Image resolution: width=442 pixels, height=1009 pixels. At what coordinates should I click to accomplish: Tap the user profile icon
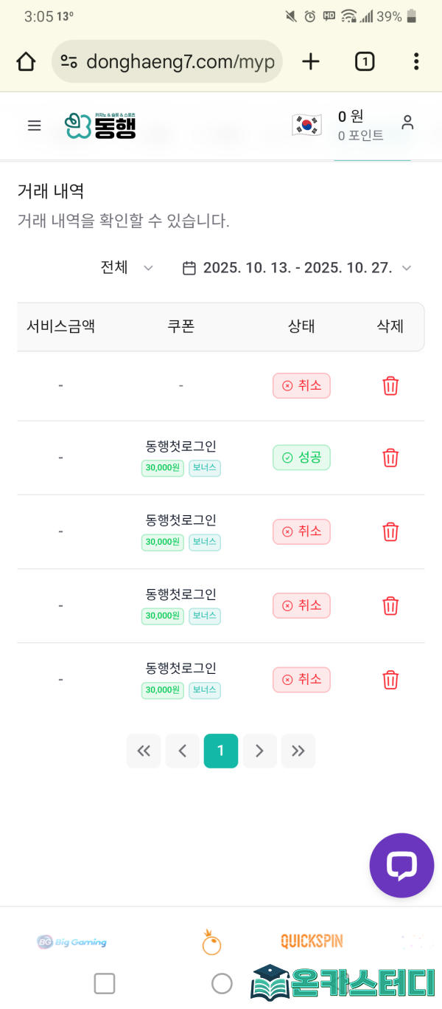click(407, 123)
